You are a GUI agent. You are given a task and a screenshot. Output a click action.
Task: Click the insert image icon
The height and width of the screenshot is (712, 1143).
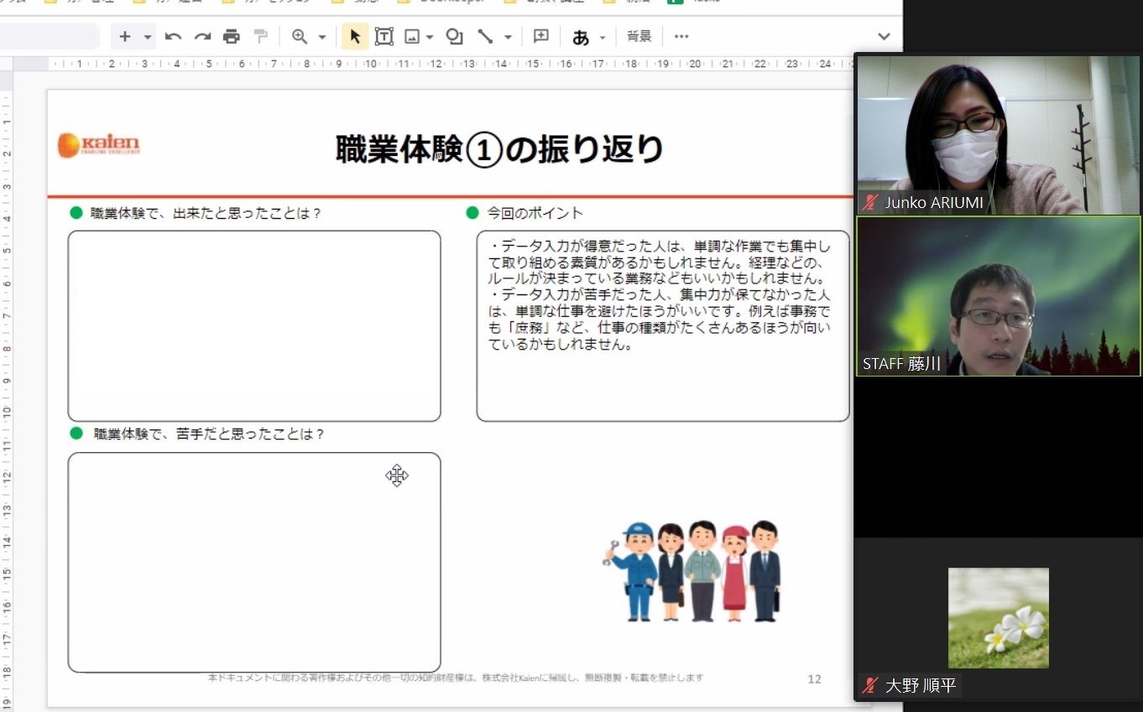tap(412, 36)
